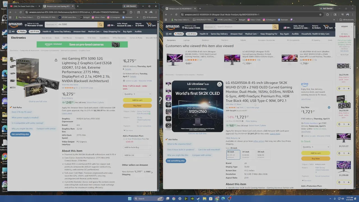
Task: Expand the FREE Returns chevron on the LG page
Action: pyautogui.click(x=239, y=138)
